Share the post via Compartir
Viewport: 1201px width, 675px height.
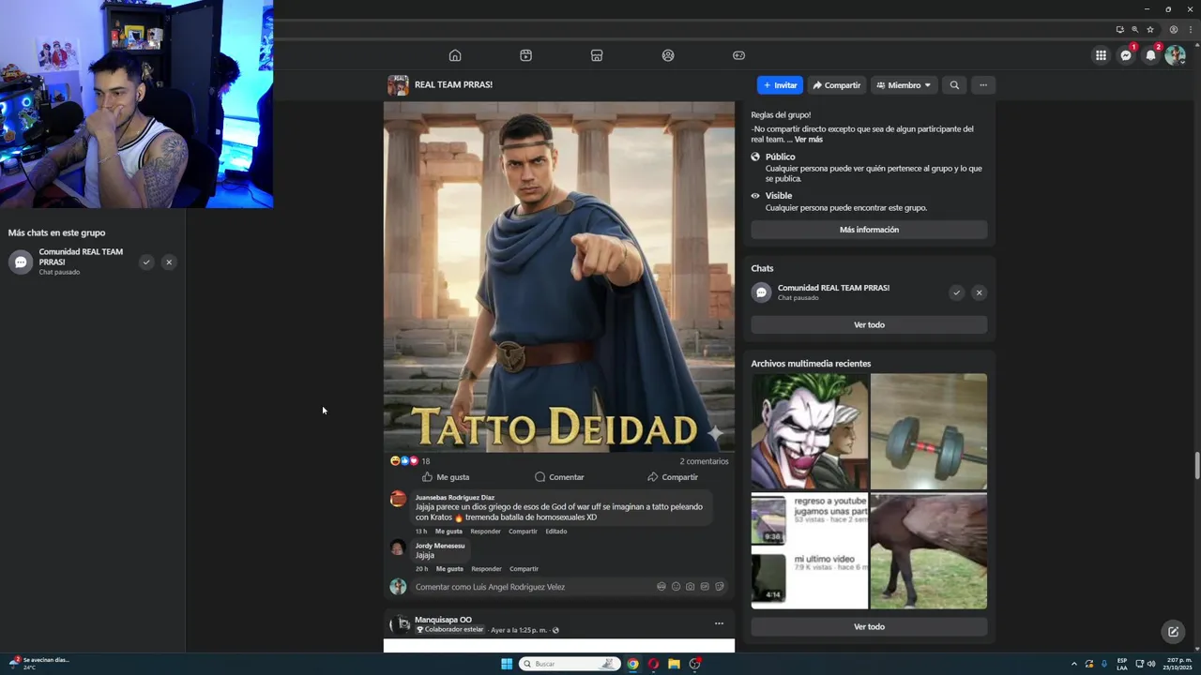pos(673,477)
